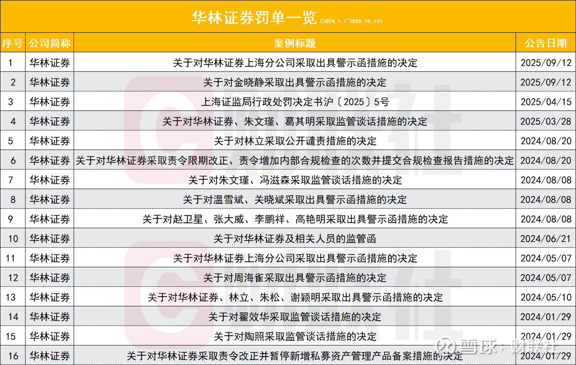
Task: Click serial number "4" in the 序号 column
Action: click(13, 122)
